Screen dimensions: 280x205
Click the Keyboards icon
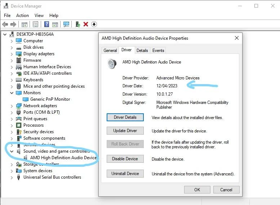pyautogui.click(x=19, y=80)
